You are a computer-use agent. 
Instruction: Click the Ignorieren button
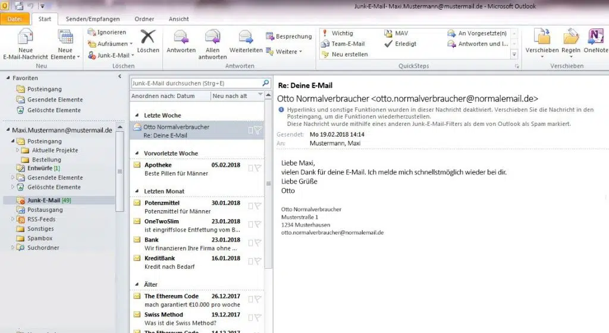(107, 32)
